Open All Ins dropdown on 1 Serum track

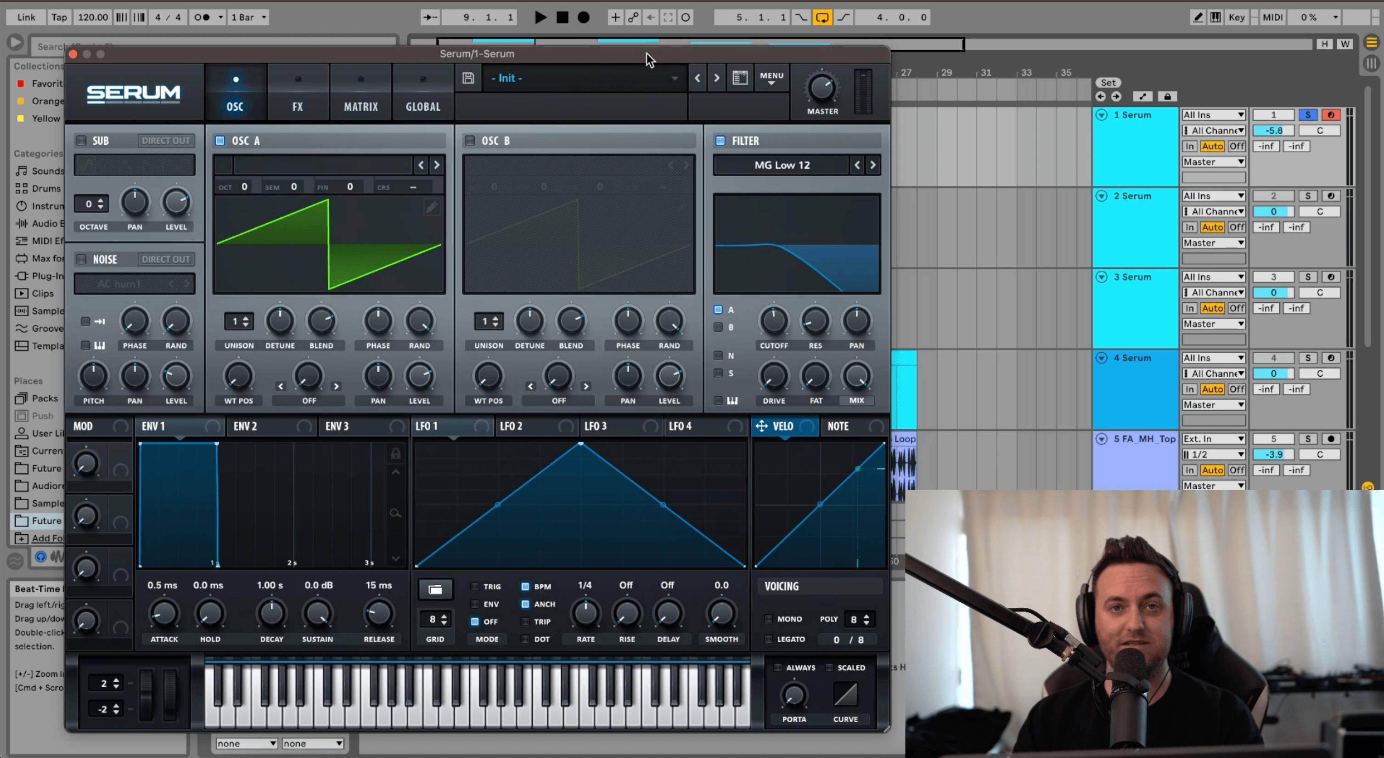[x=1213, y=114]
